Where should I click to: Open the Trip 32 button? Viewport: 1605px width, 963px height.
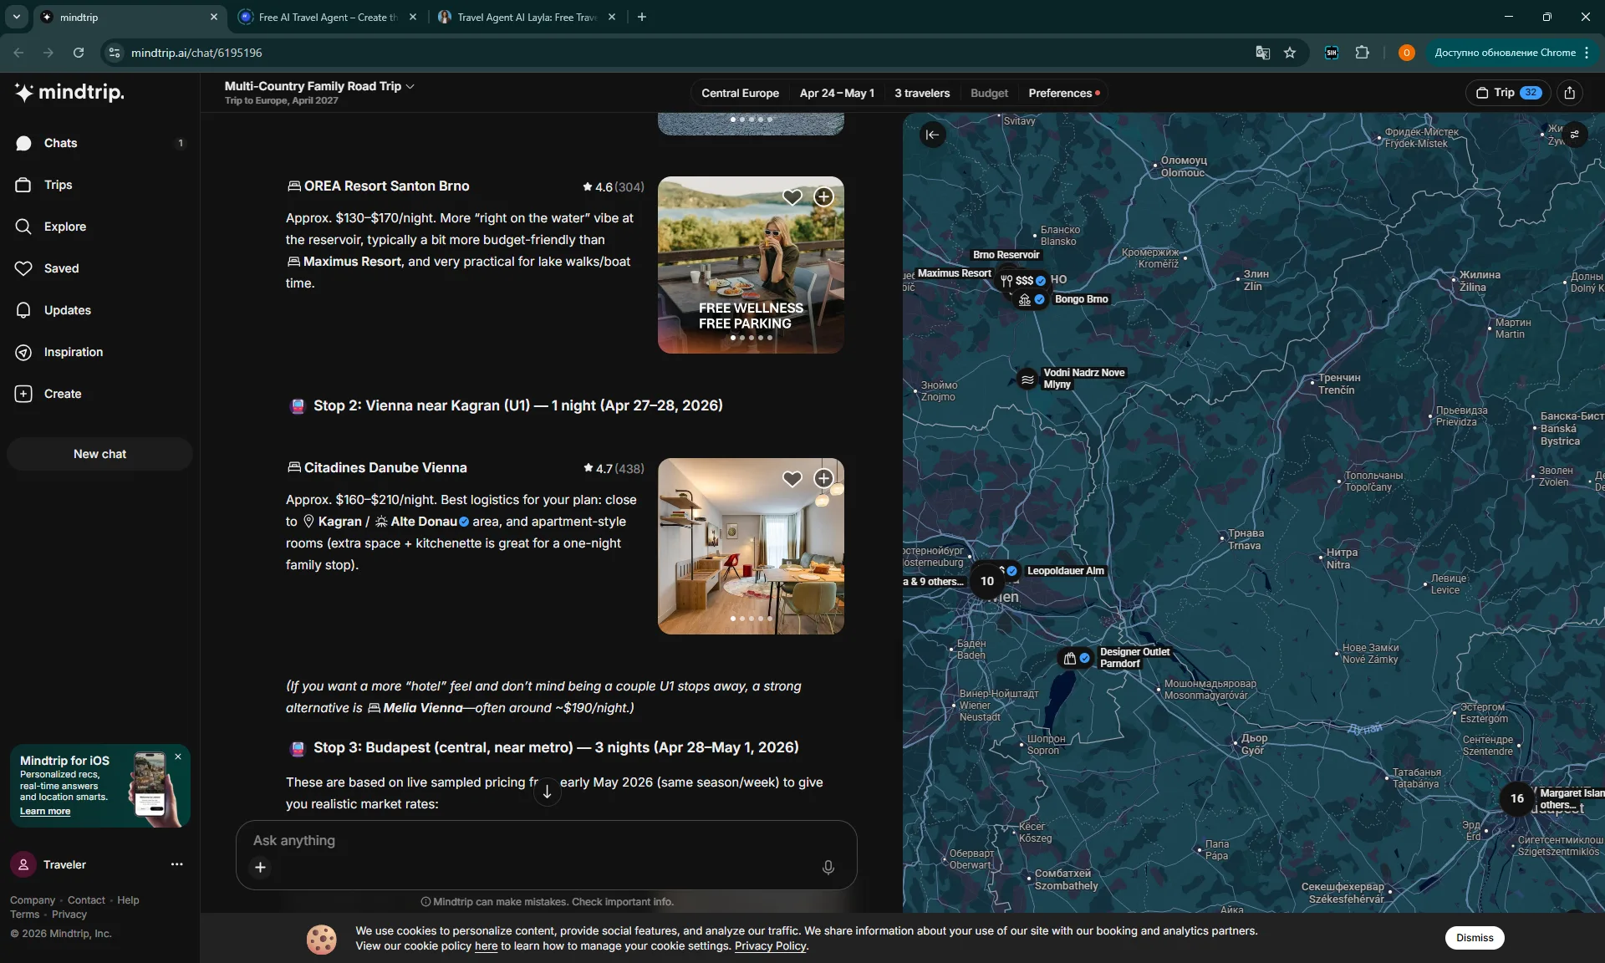coord(1508,93)
